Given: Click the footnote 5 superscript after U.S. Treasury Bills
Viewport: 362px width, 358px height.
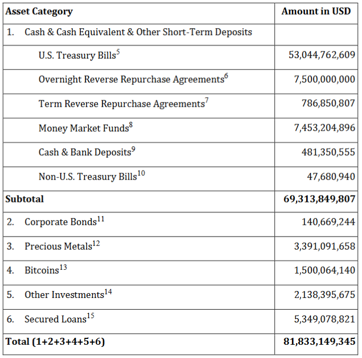Looking at the screenshot, I should click(118, 52).
